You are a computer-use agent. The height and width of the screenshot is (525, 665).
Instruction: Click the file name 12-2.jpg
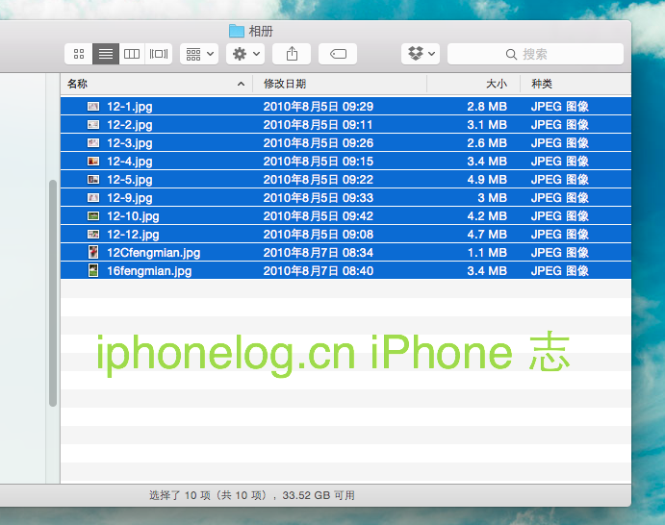coord(130,125)
